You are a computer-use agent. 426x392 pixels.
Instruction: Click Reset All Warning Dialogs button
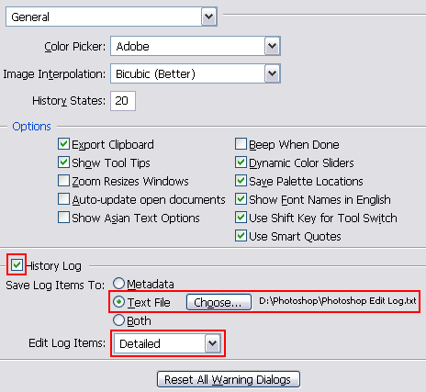(x=229, y=379)
